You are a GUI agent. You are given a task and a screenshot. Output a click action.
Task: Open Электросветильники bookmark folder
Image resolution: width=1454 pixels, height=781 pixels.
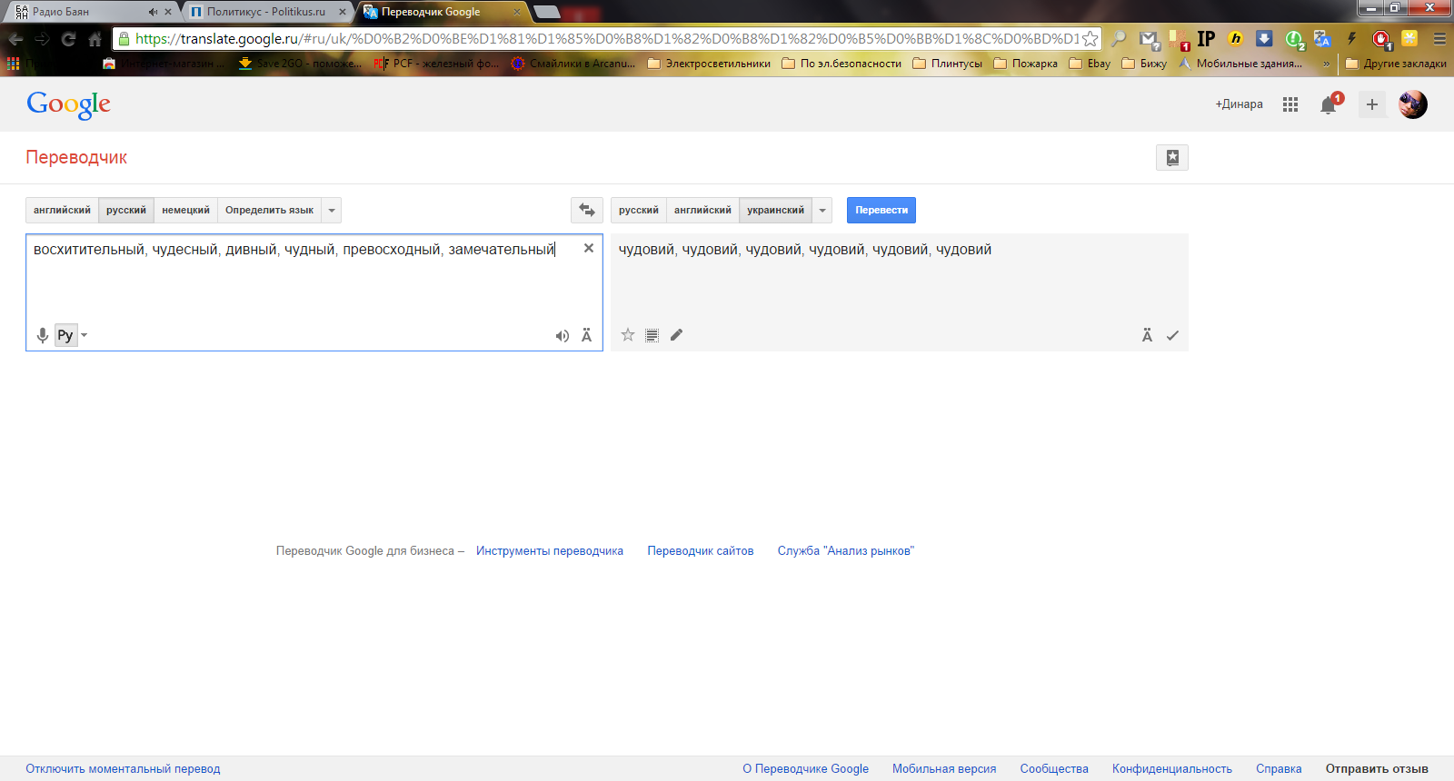[709, 64]
